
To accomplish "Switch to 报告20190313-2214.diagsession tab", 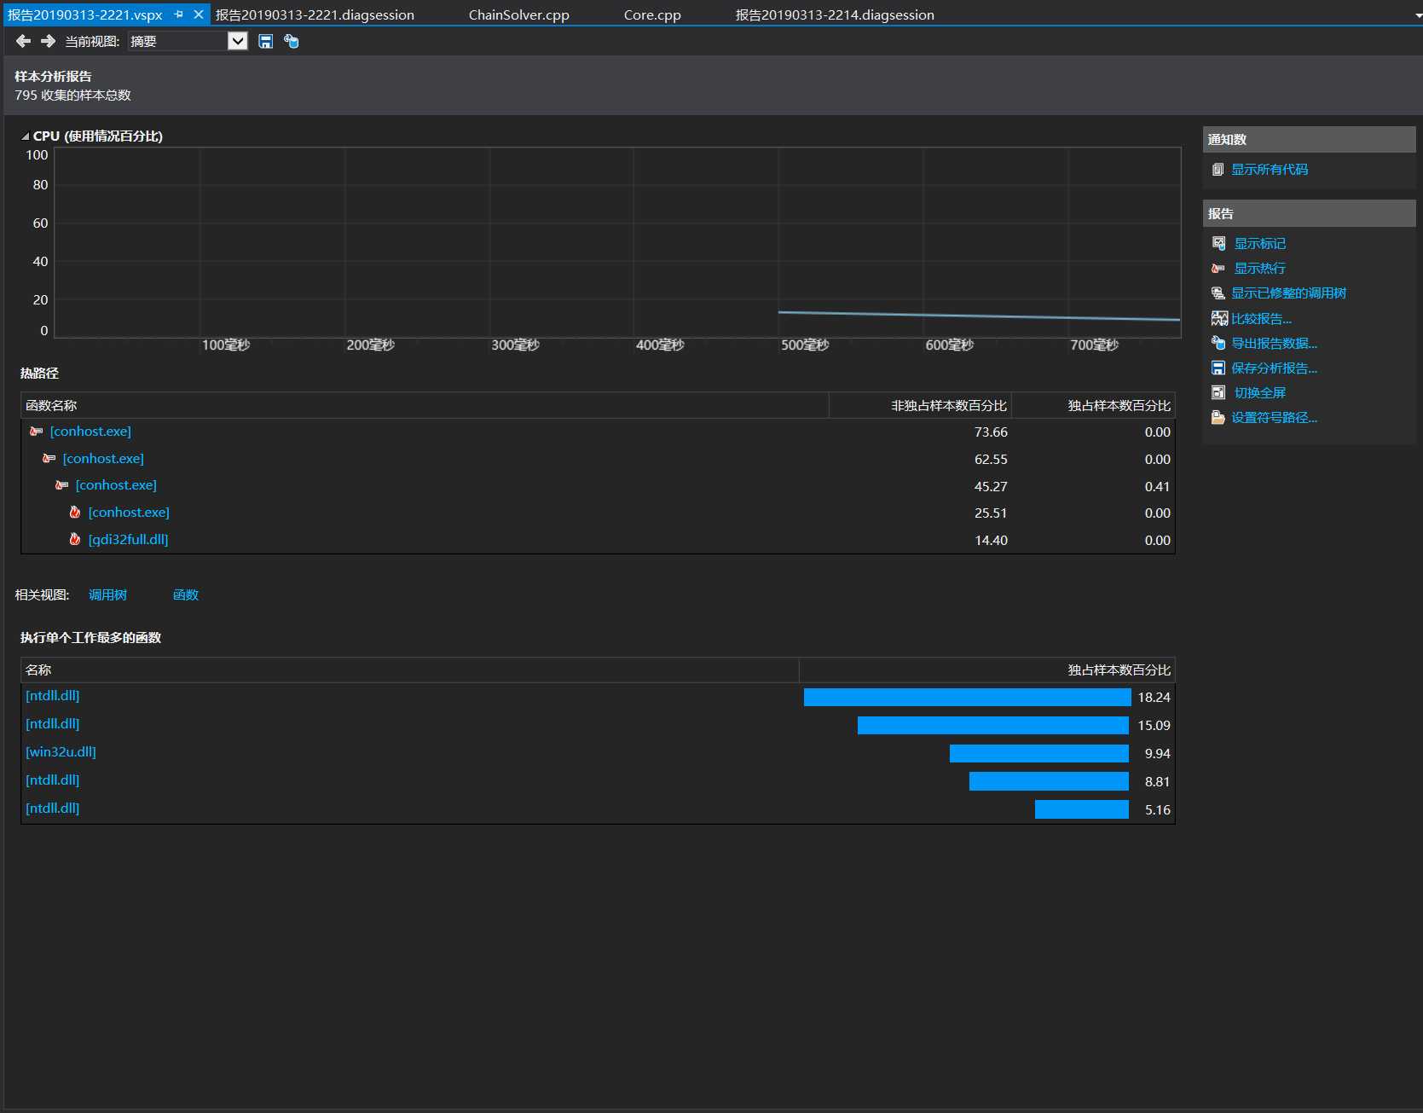I will [x=835, y=14].
